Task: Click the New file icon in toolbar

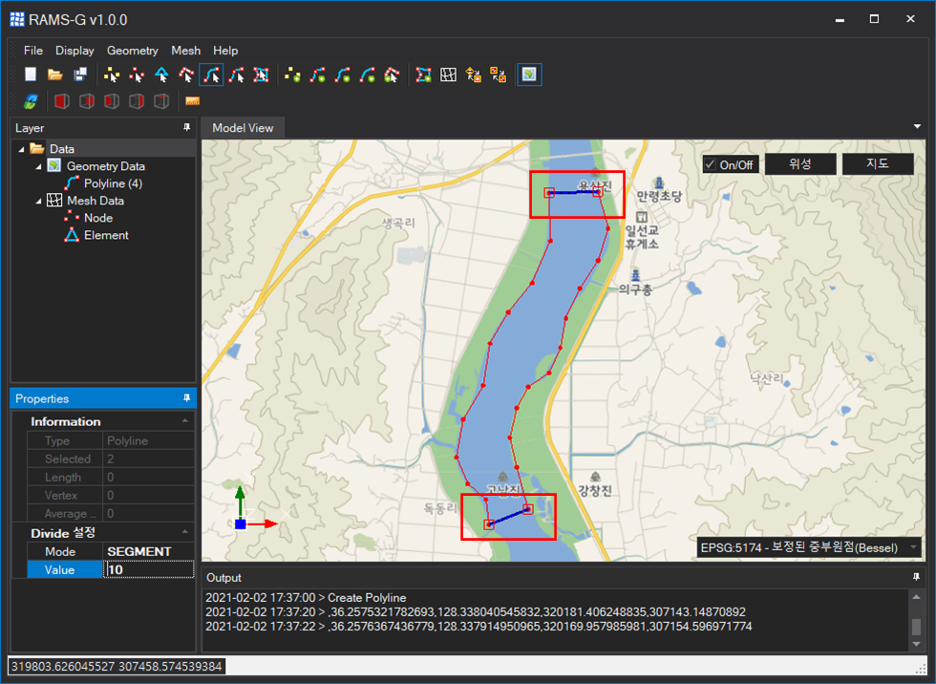Action: tap(31, 75)
